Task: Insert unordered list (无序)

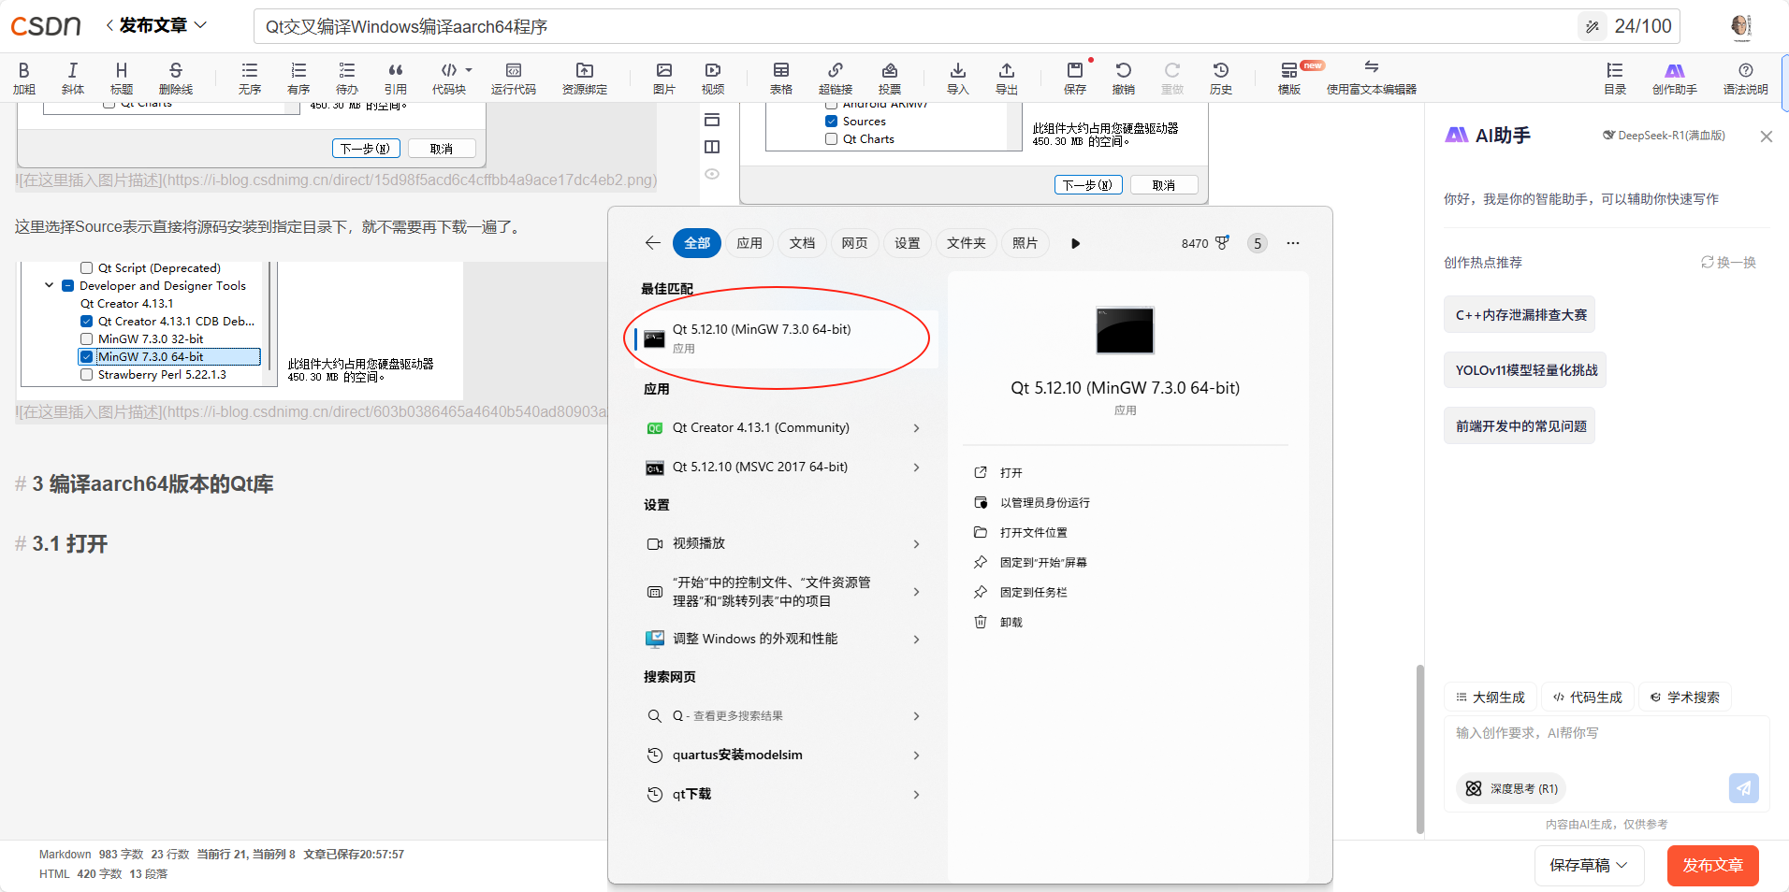Action: pos(250,78)
